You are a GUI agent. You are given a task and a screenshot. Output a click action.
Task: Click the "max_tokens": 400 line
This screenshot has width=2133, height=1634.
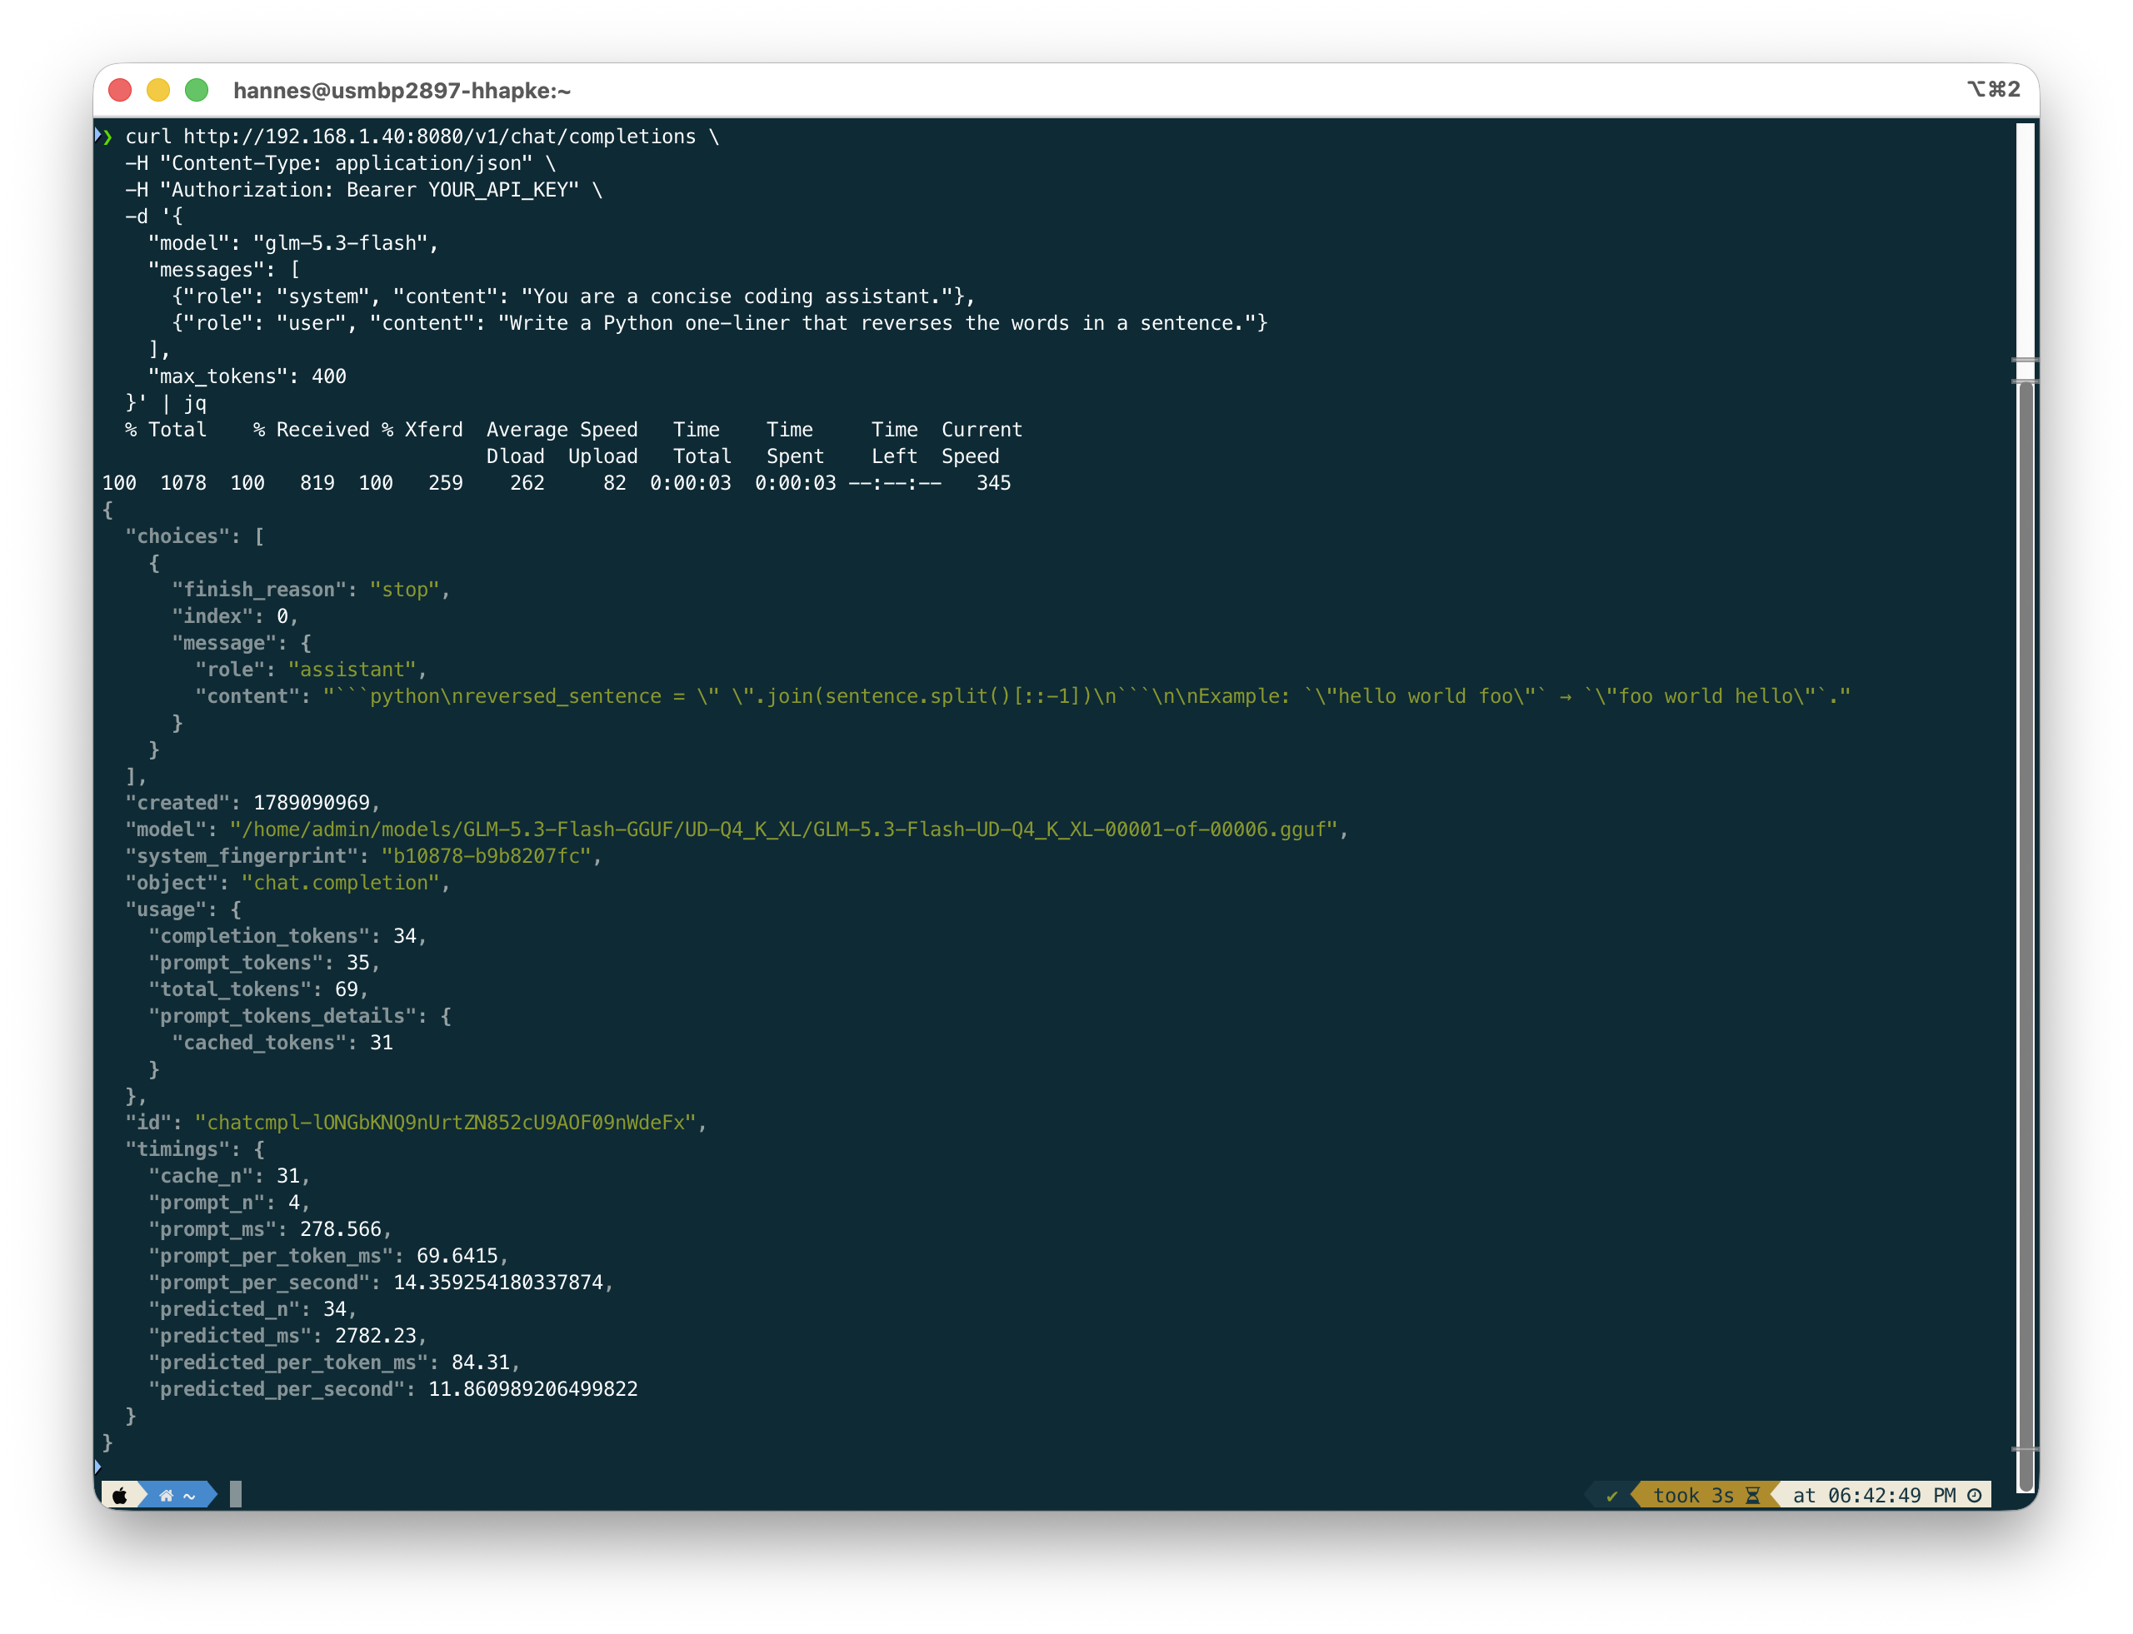[247, 376]
